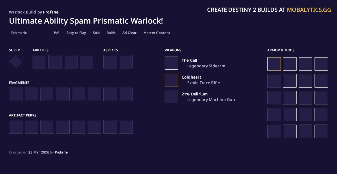This screenshot has height=174, width=337.
Task: Click the ARMOR & MODS section heading
Action: point(281,50)
